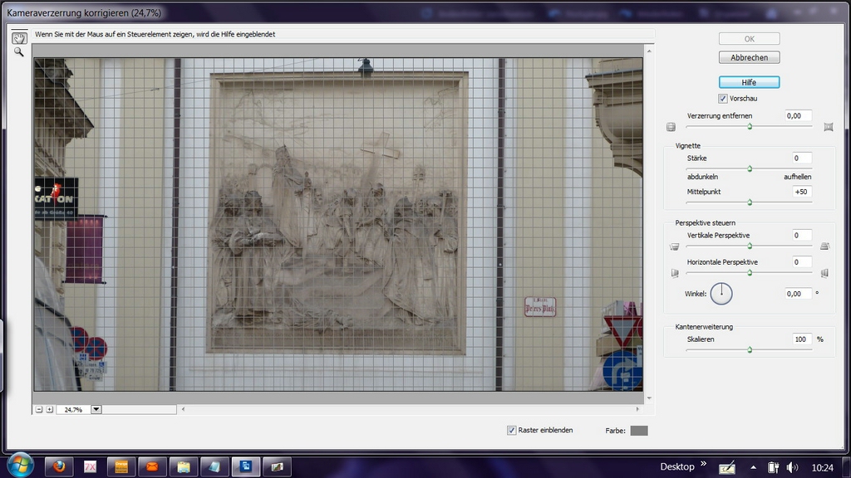Open the Hilfe button

tap(749, 82)
